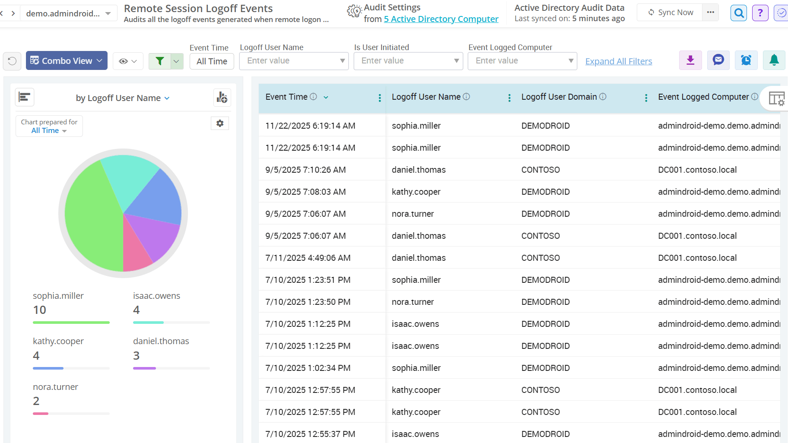This screenshot has height=443, width=788.
Task: Open the 5 Active Directory Computer link
Action: (441, 19)
